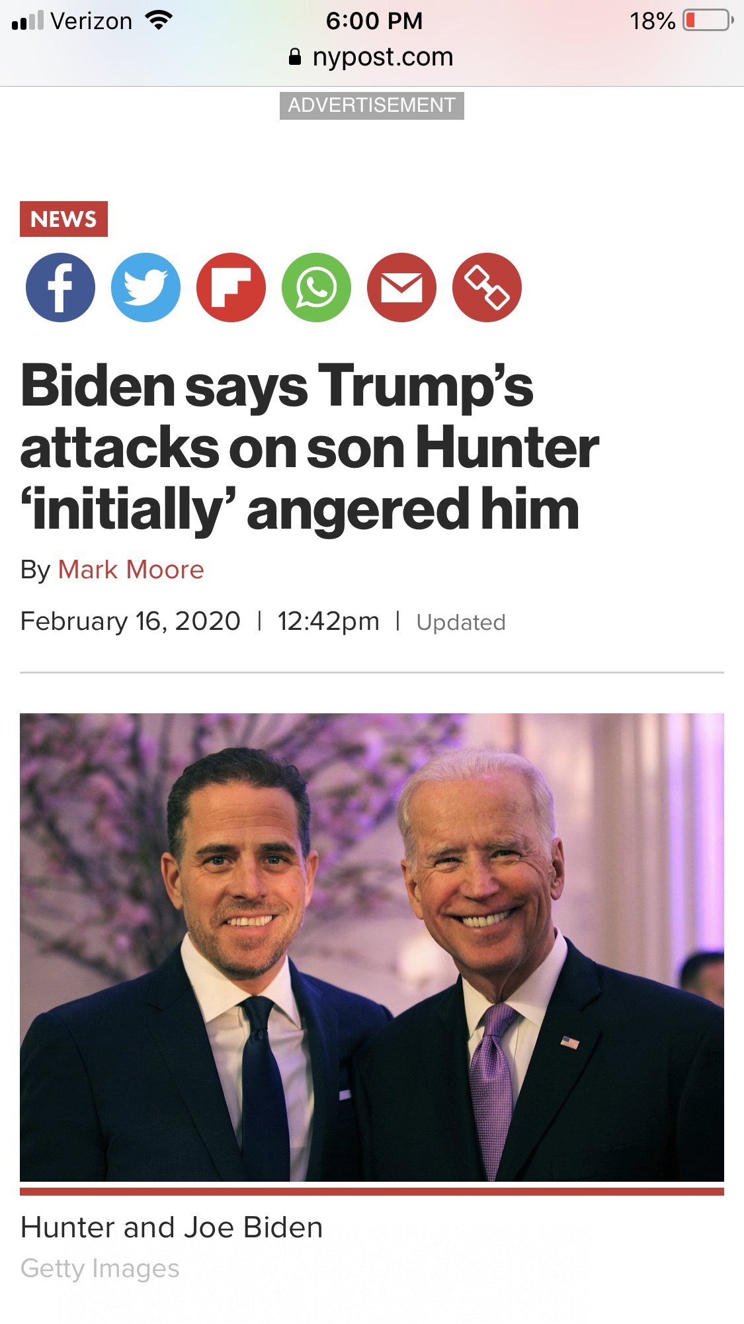Screen dimensions: 744x1324
Task: Tap the battery indicator icon
Action: (x=708, y=21)
